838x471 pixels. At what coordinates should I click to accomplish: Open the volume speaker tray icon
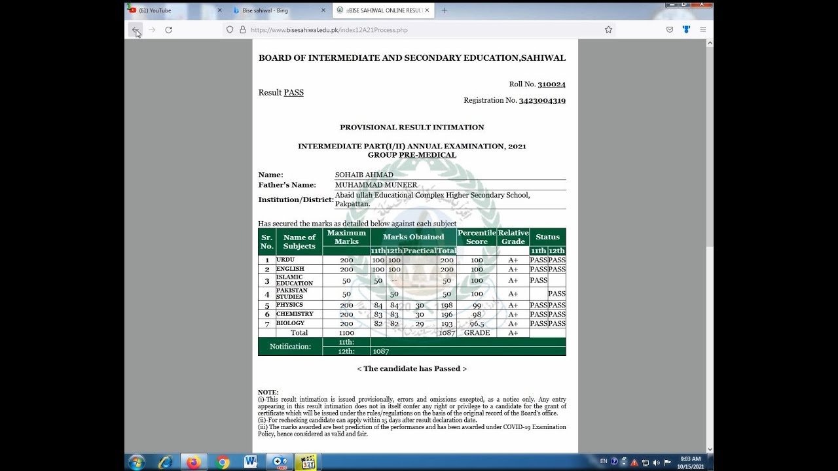point(656,462)
